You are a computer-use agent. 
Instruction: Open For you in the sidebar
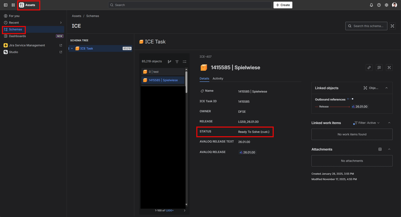click(33, 16)
